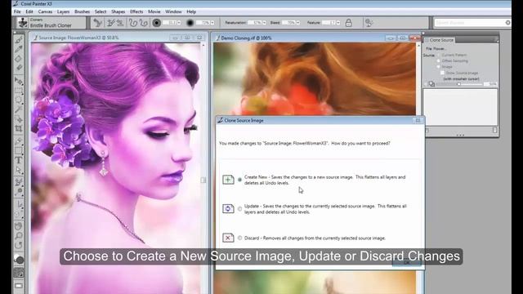Click the brush opacity preview dot
The width and height of the screenshot is (523, 294).
coord(190,23)
